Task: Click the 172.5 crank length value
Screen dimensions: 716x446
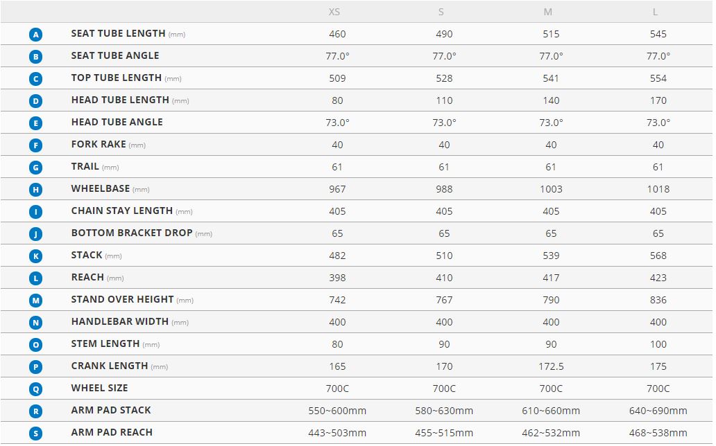Action: pos(551,366)
